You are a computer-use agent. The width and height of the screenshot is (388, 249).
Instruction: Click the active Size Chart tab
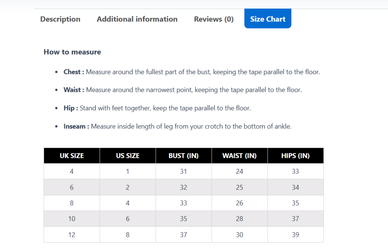268,18
